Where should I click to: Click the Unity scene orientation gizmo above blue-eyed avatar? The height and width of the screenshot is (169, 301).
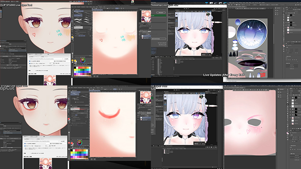(x=208, y=15)
